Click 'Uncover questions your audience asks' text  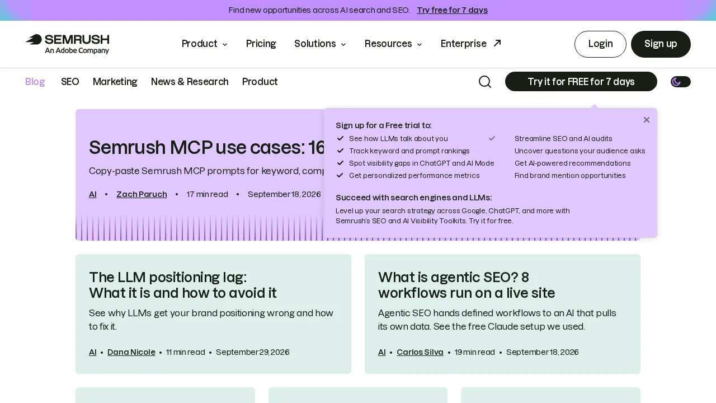580,151
